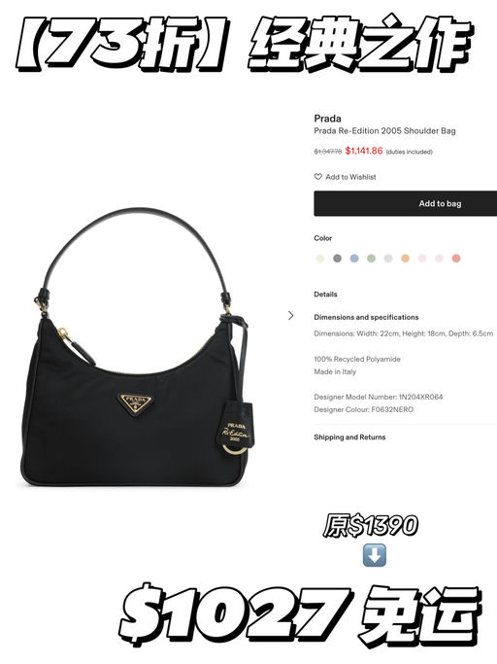Choose the green color swatch
Image resolution: width=497 pixels, height=664 pixels.
[371, 259]
